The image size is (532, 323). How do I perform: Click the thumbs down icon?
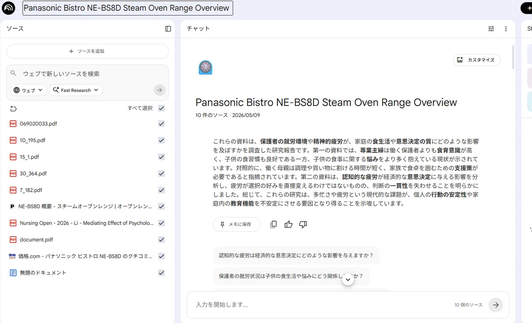click(x=303, y=225)
